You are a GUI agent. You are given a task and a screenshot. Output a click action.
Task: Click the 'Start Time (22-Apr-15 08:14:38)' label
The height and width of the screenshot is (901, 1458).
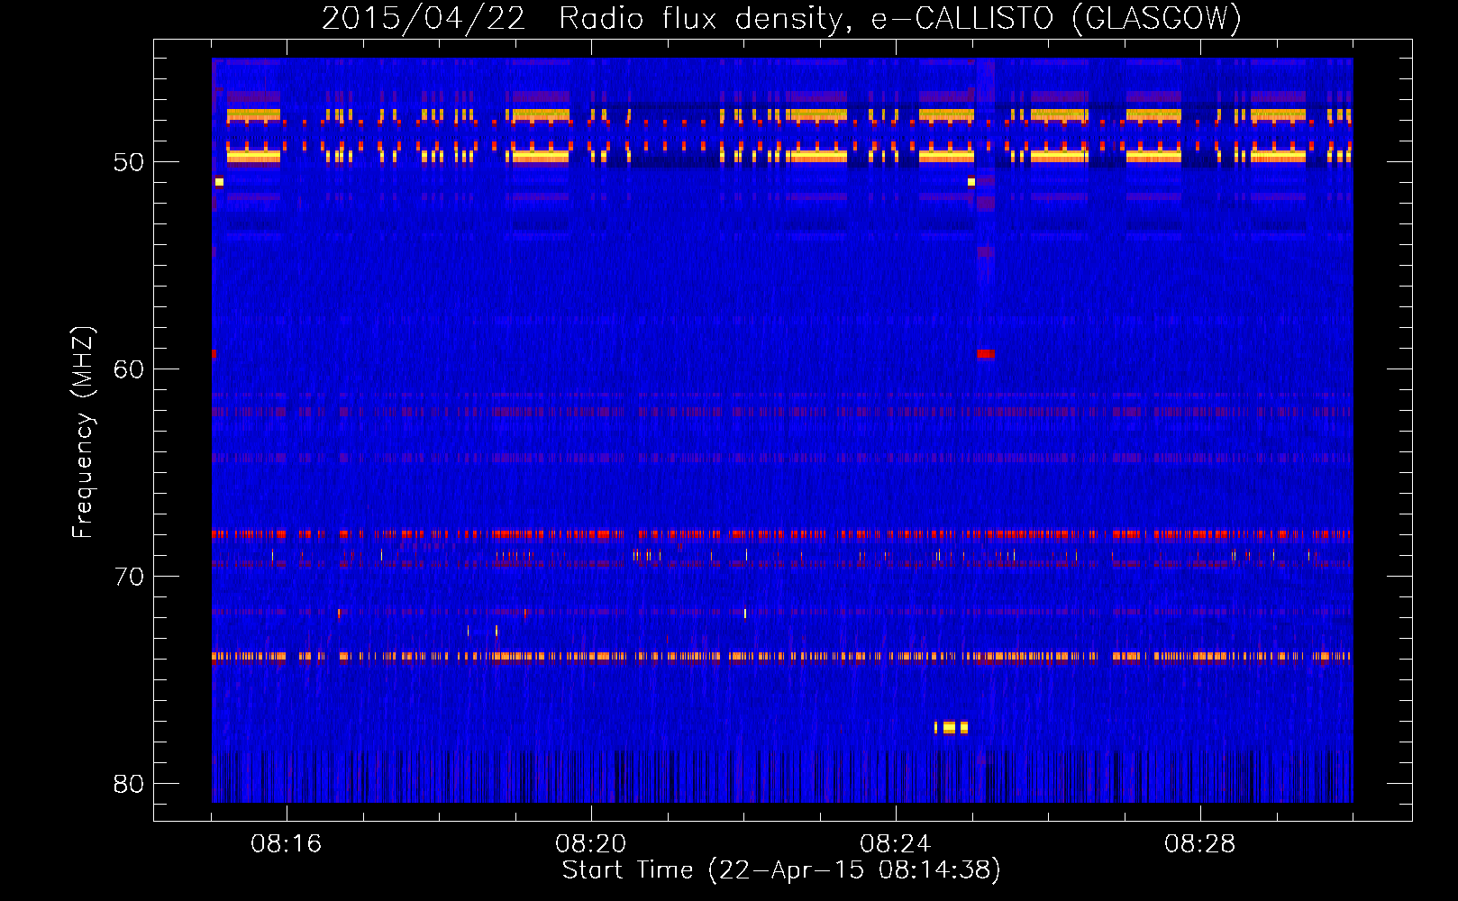781,870
